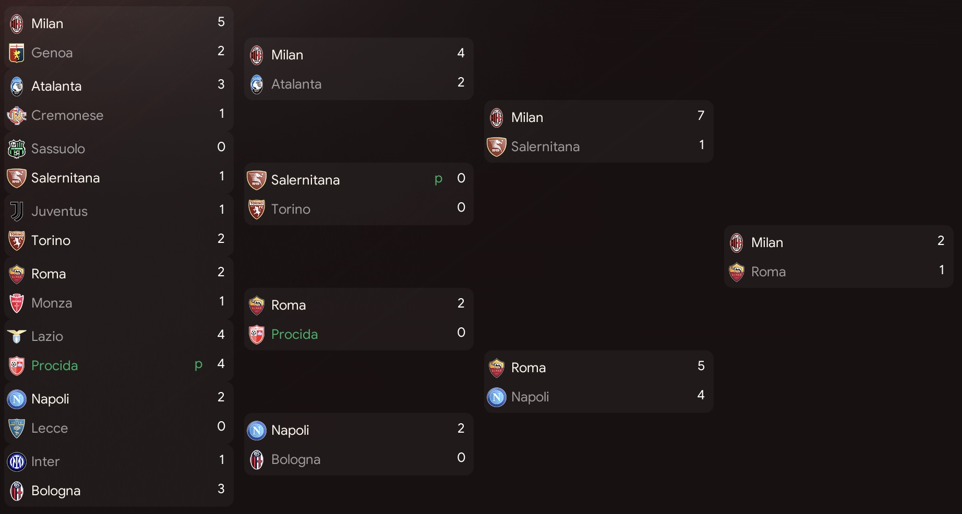Click the Torino crest next to Salernitana quarterfinal
Screen dimensions: 962x514
257,210
